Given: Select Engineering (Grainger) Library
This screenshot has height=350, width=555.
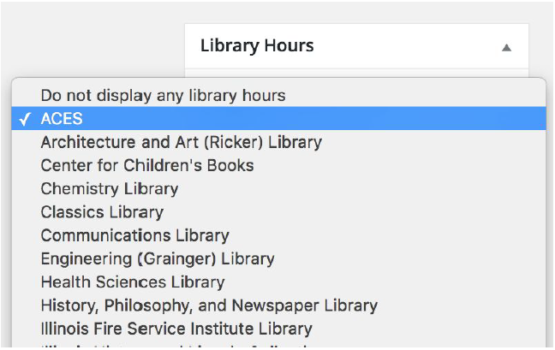Looking at the screenshot, I should [157, 258].
